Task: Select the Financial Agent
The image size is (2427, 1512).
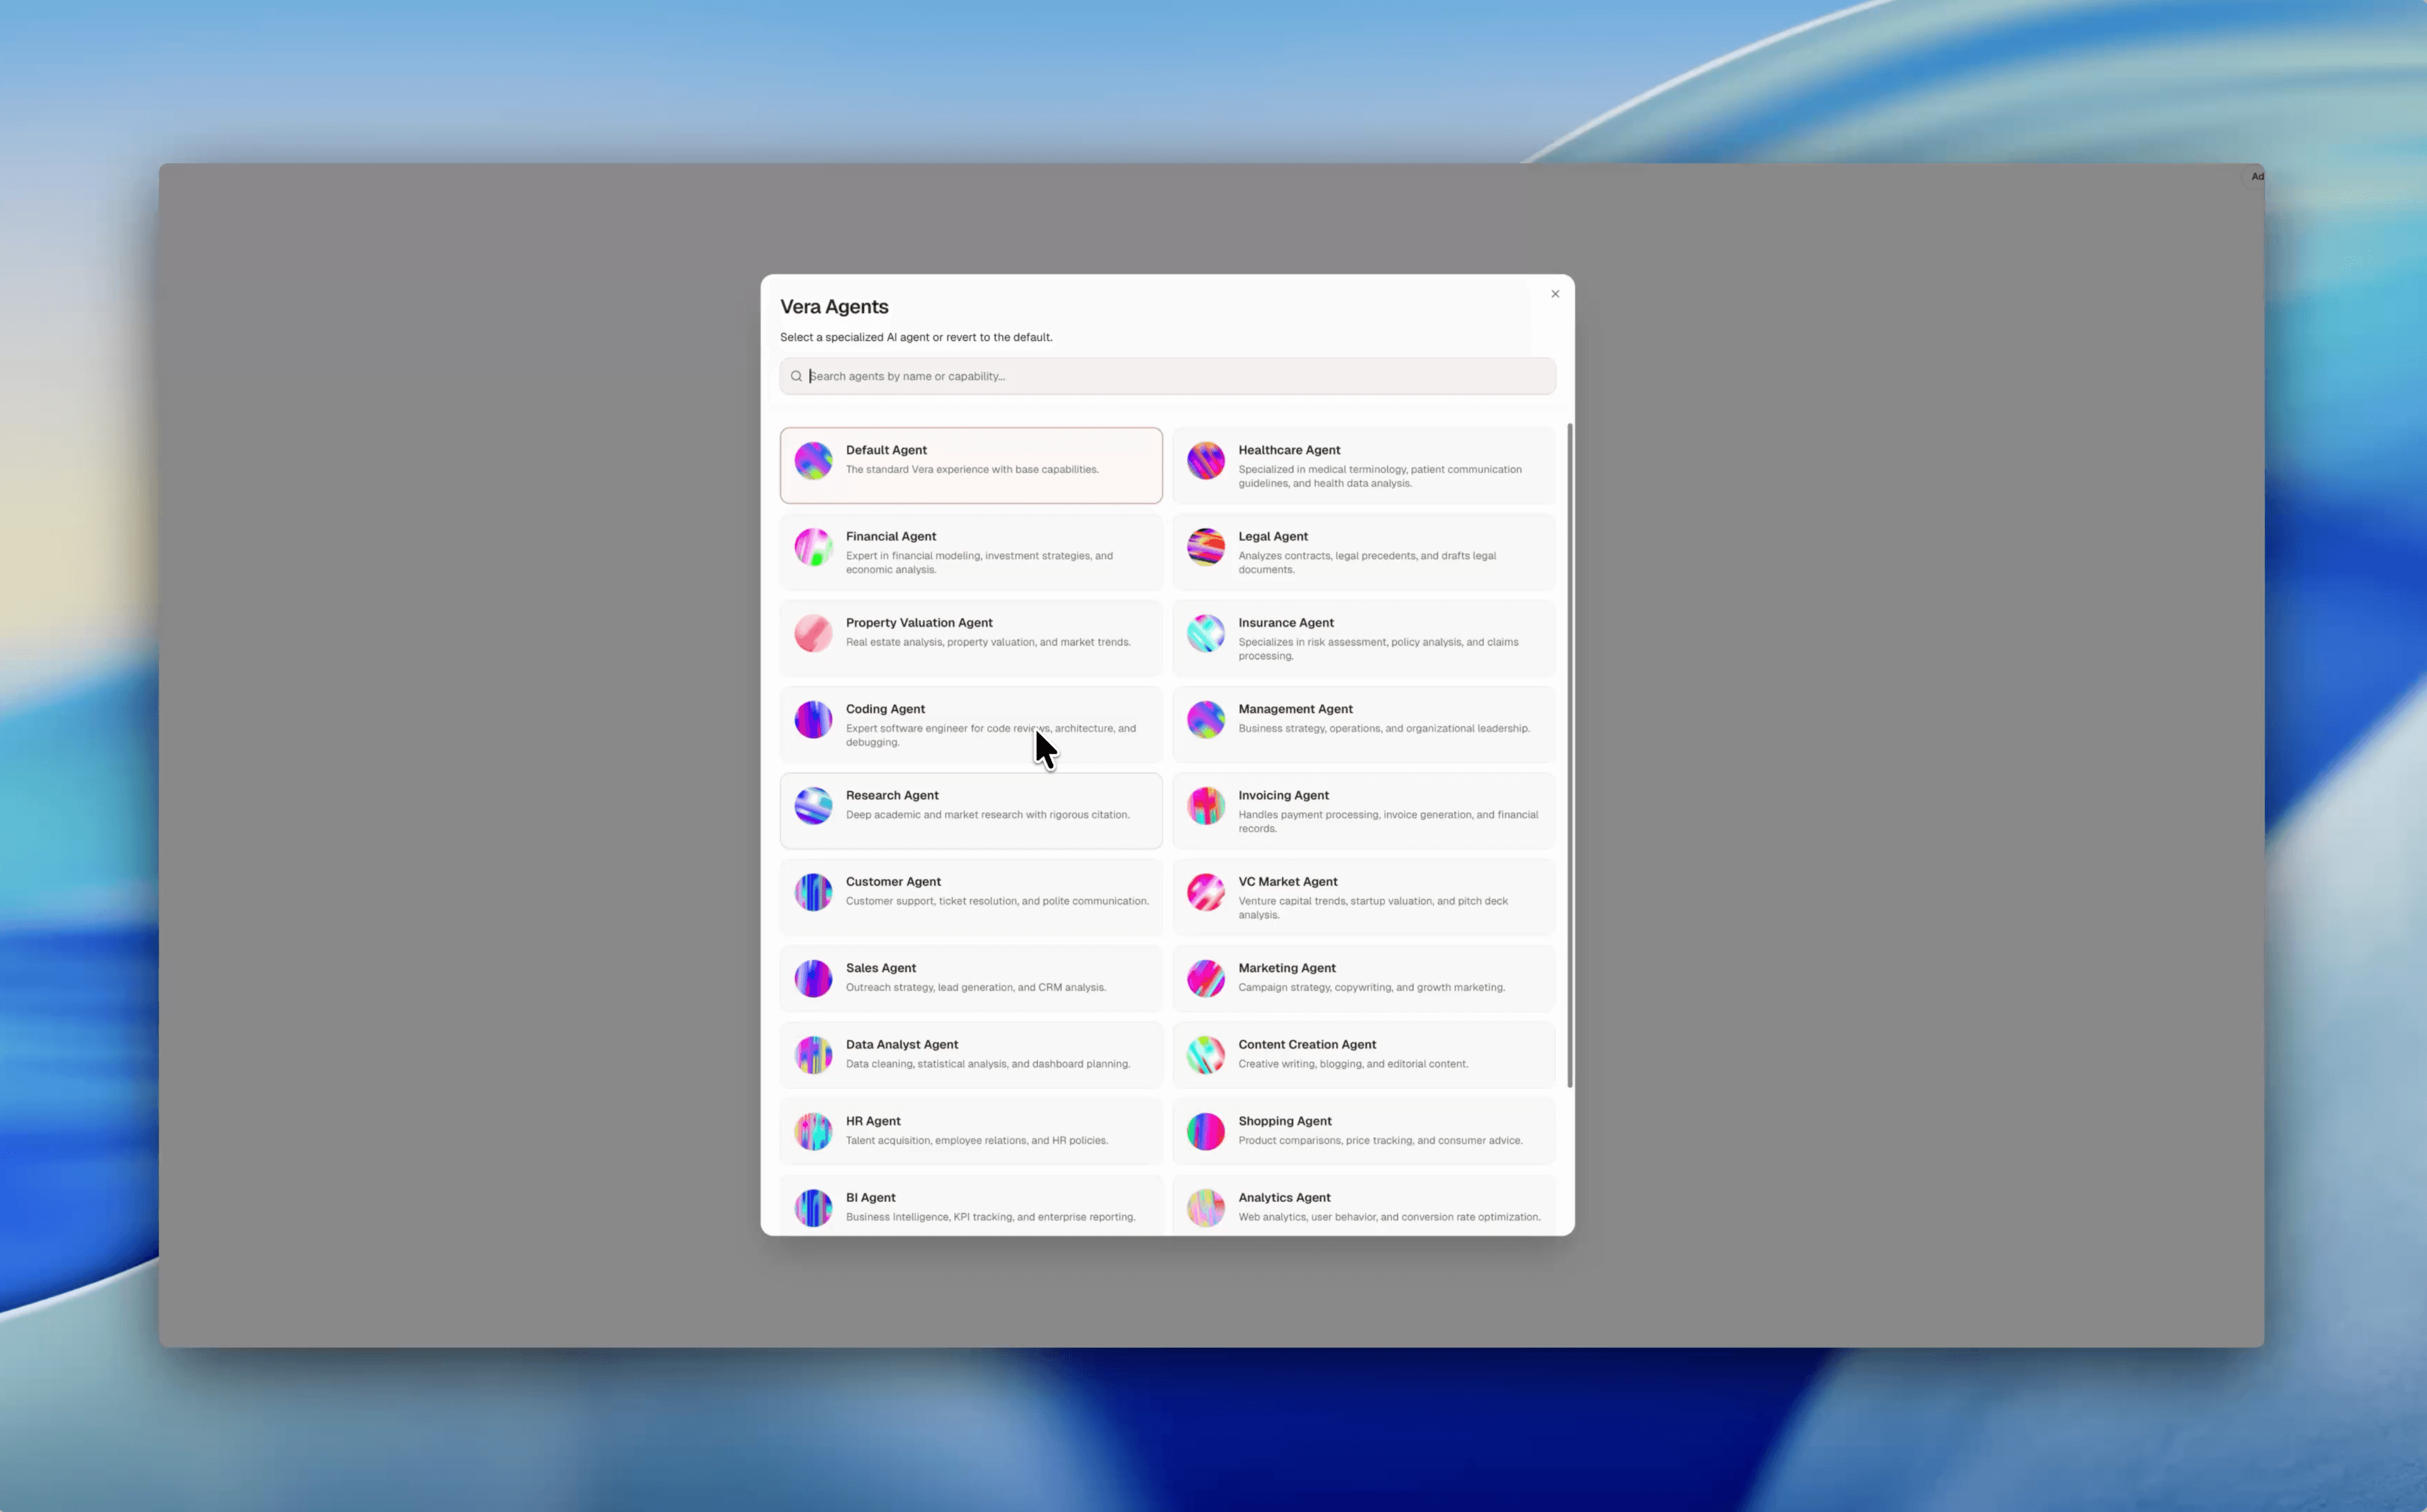Action: tap(970, 551)
